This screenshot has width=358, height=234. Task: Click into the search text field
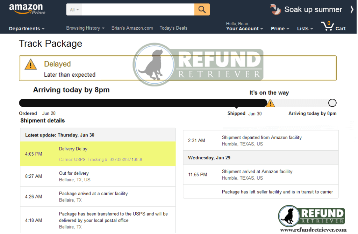[x=138, y=9]
